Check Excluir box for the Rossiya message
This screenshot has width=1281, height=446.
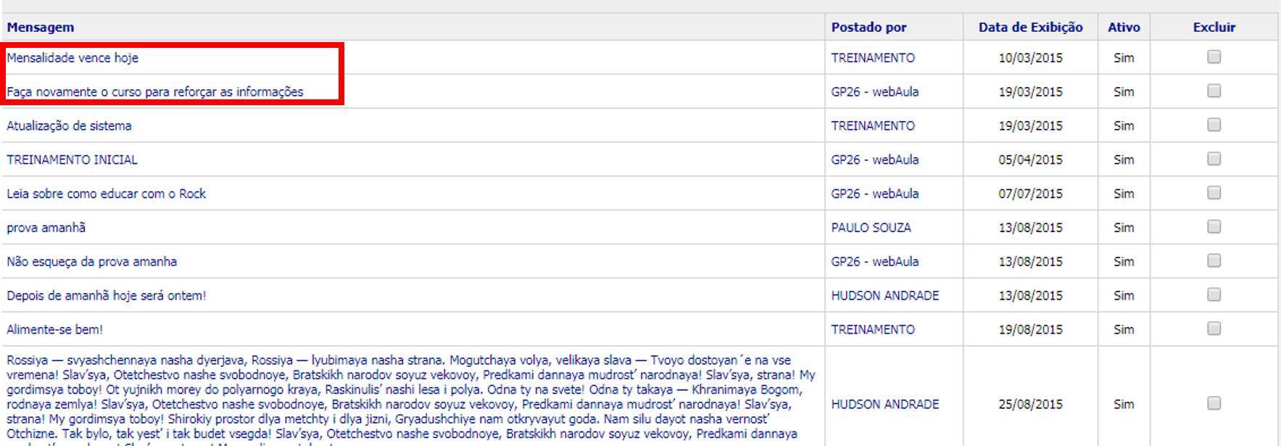[1214, 403]
